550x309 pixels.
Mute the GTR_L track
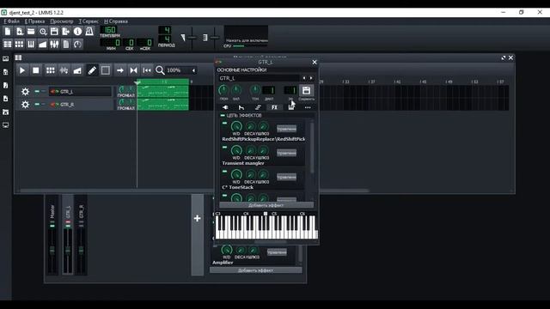(x=37, y=92)
